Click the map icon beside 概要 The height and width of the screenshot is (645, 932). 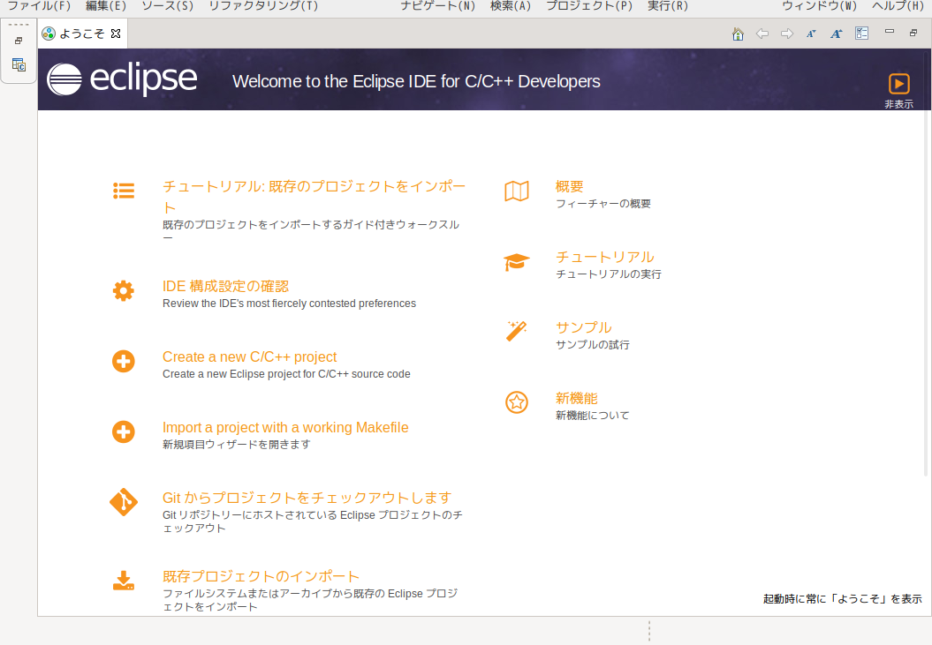[517, 191]
